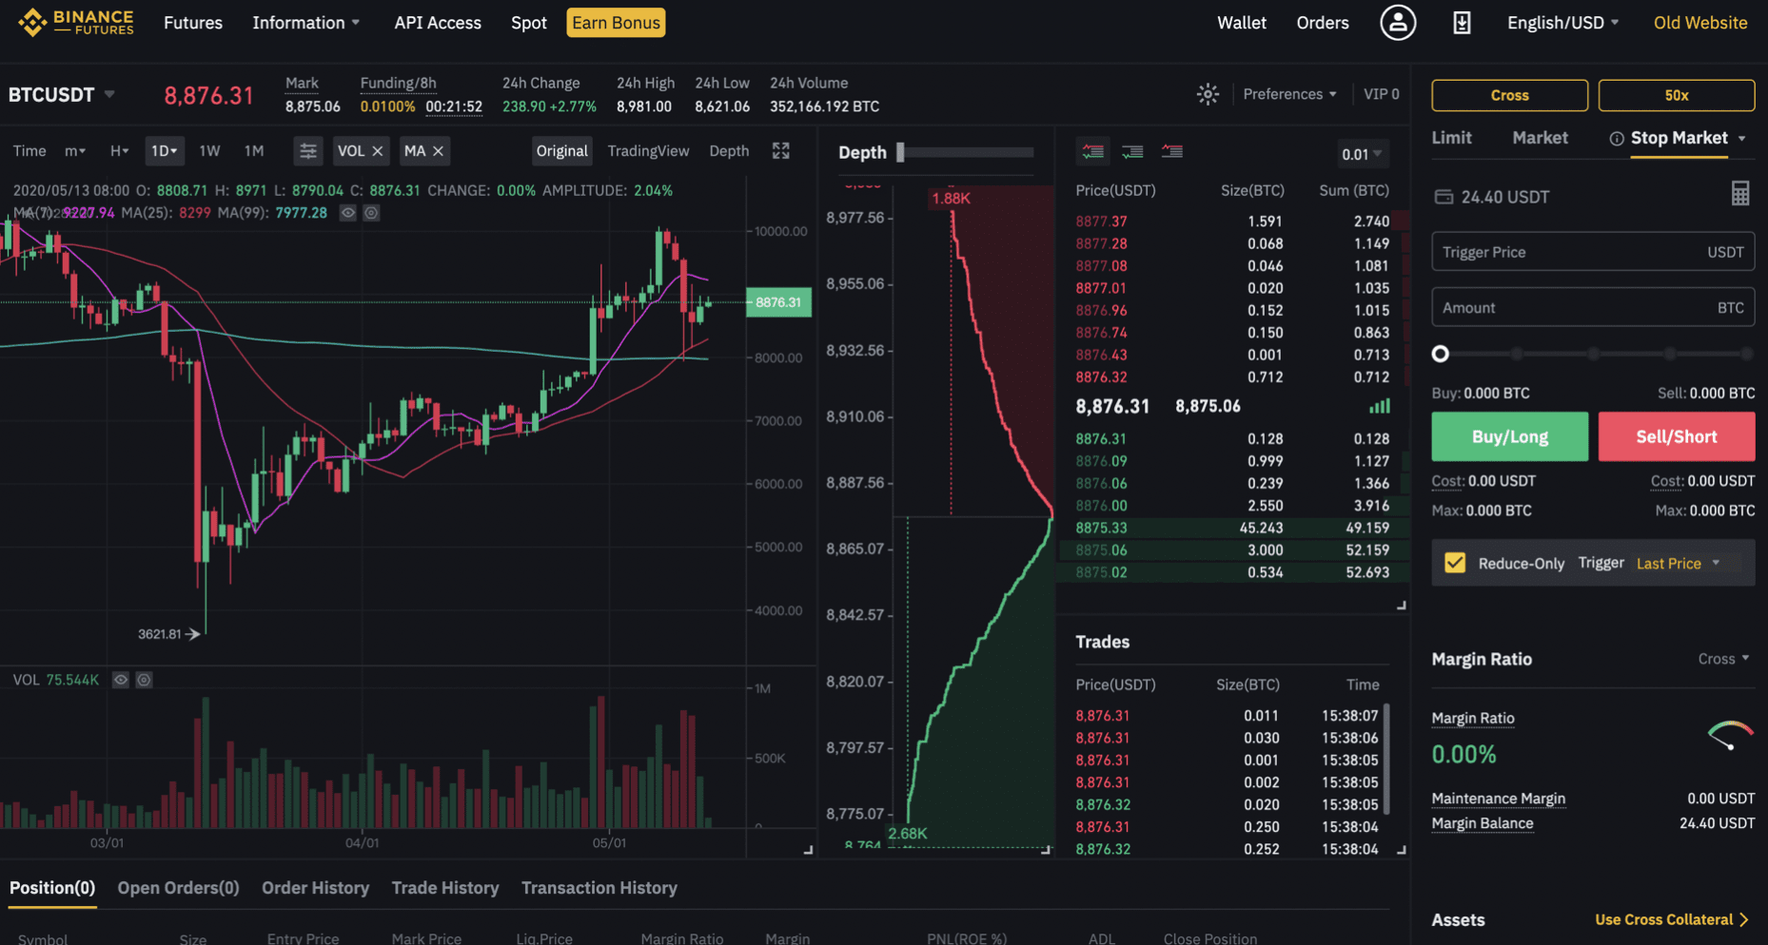The width and height of the screenshot is (1768, 945).
Task: Click the Trades list scrollbar
Action: click(1386, 759)
